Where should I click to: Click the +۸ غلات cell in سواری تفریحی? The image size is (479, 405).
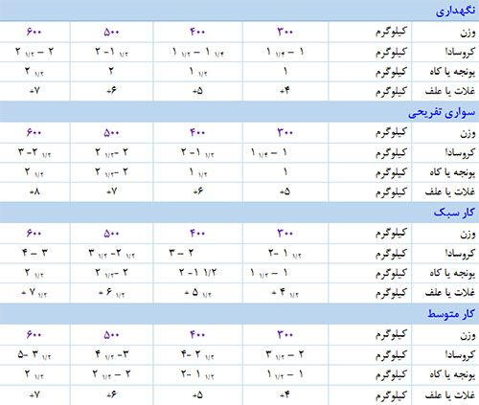34,191
